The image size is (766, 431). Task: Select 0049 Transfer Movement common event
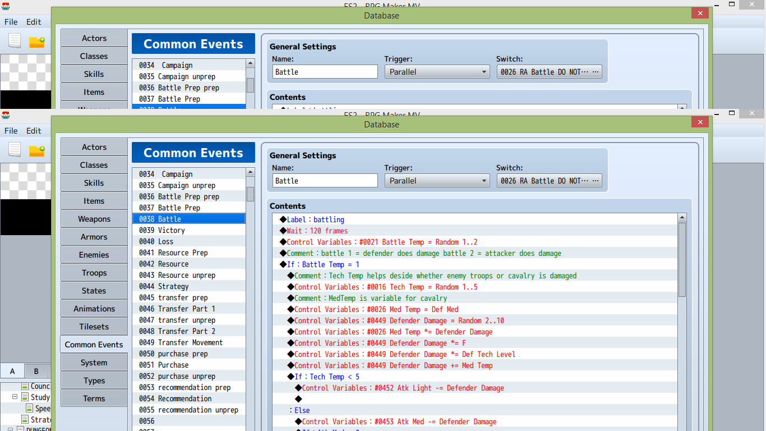coord(189,342)
